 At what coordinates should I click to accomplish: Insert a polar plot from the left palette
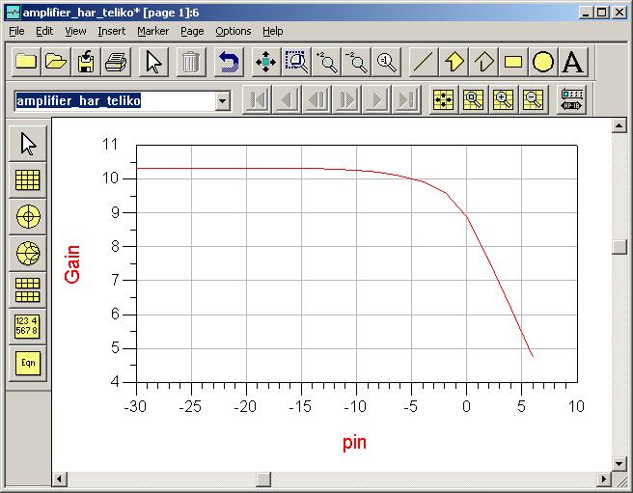(x=28, y=216)
